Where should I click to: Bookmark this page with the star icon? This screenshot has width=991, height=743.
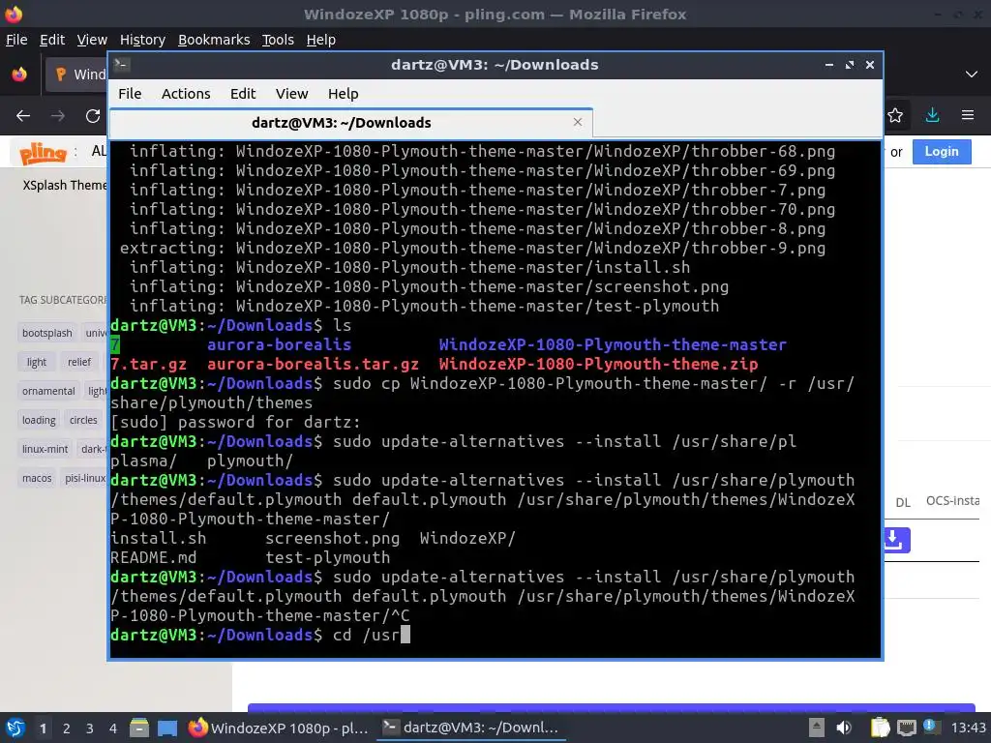[895, 115]
